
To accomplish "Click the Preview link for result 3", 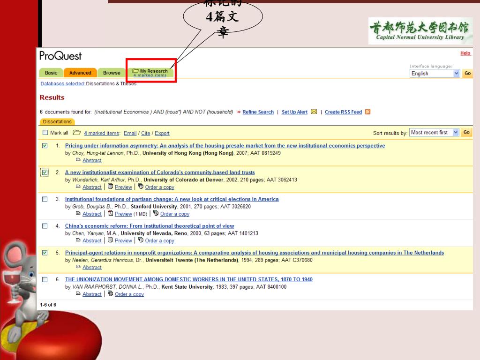I will pyautogui.click(x=123, y=214).
